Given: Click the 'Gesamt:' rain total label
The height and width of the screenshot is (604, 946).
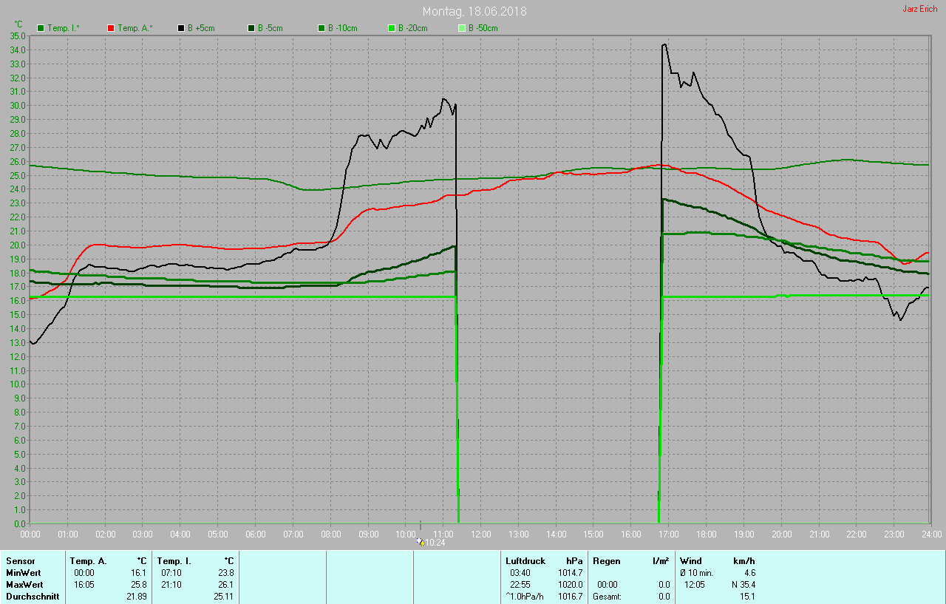Looking at the screenshot, I should tap(607, 597).
